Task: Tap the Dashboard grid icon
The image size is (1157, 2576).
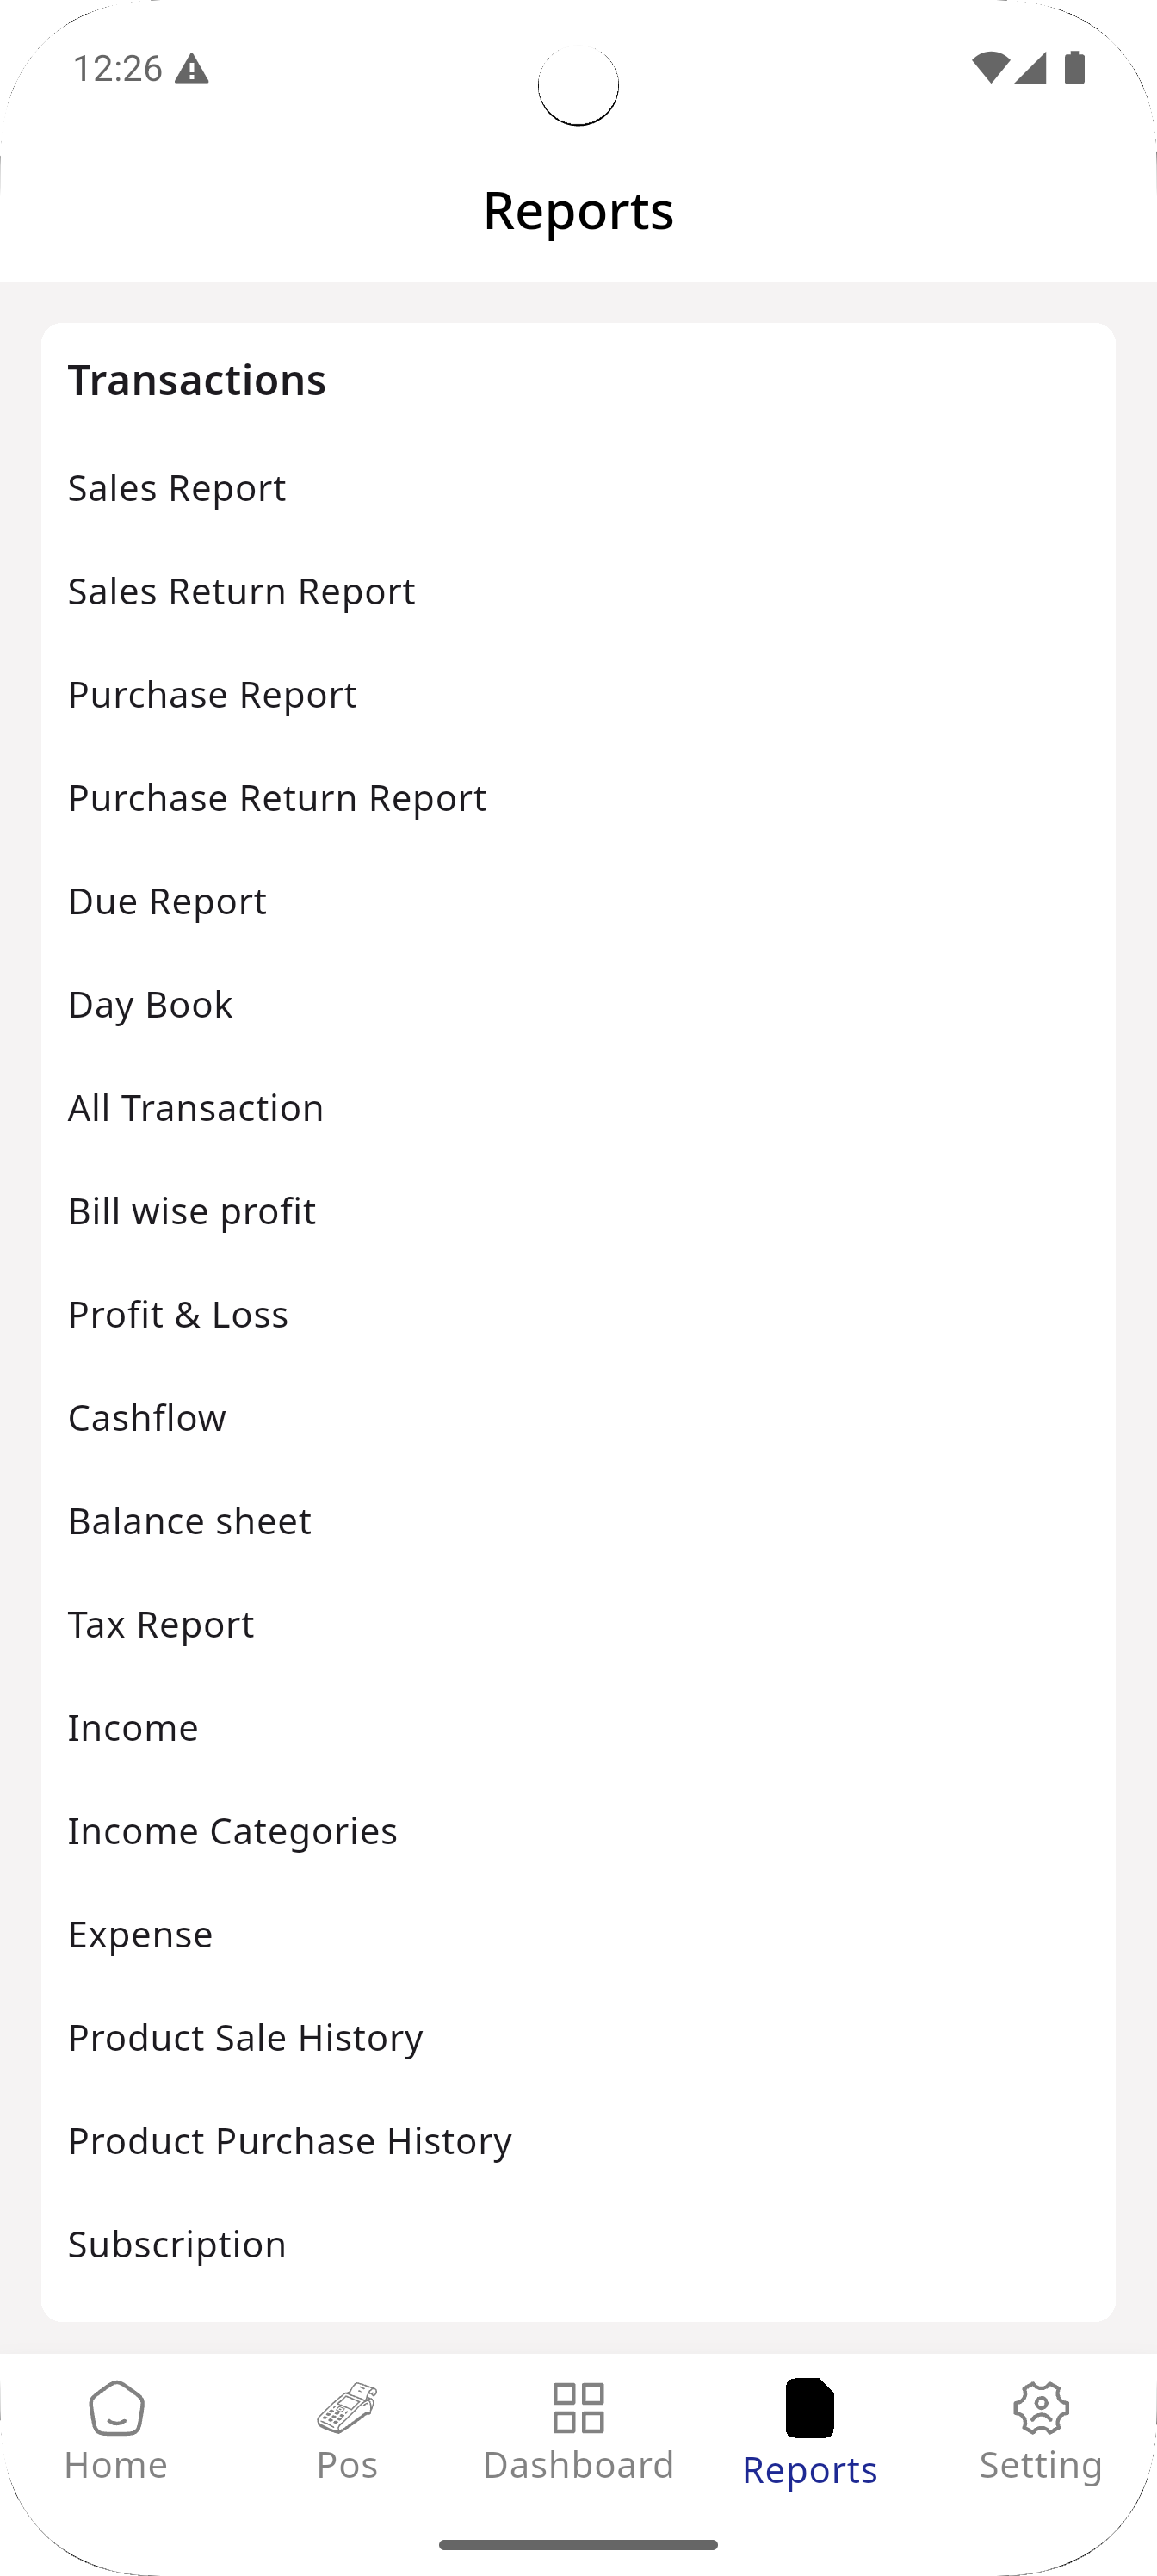Action: point(578,2408)
